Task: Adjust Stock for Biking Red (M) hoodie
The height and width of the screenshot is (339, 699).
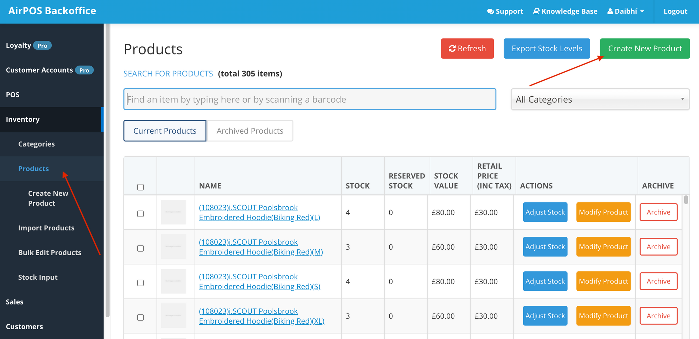Action: (545, 247)
